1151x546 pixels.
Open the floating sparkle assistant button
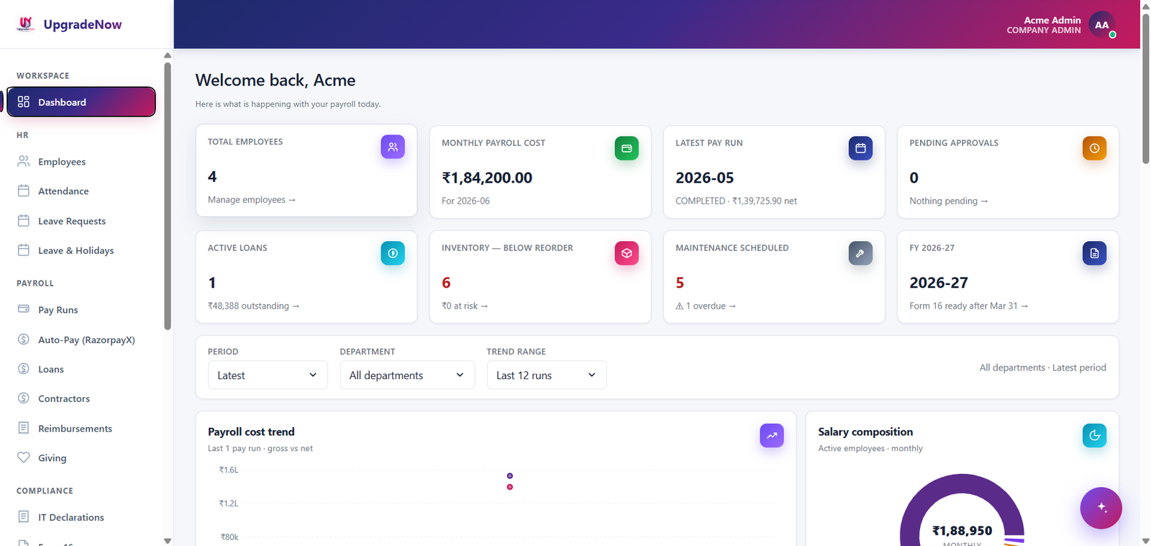click(x=1101, y=508)
